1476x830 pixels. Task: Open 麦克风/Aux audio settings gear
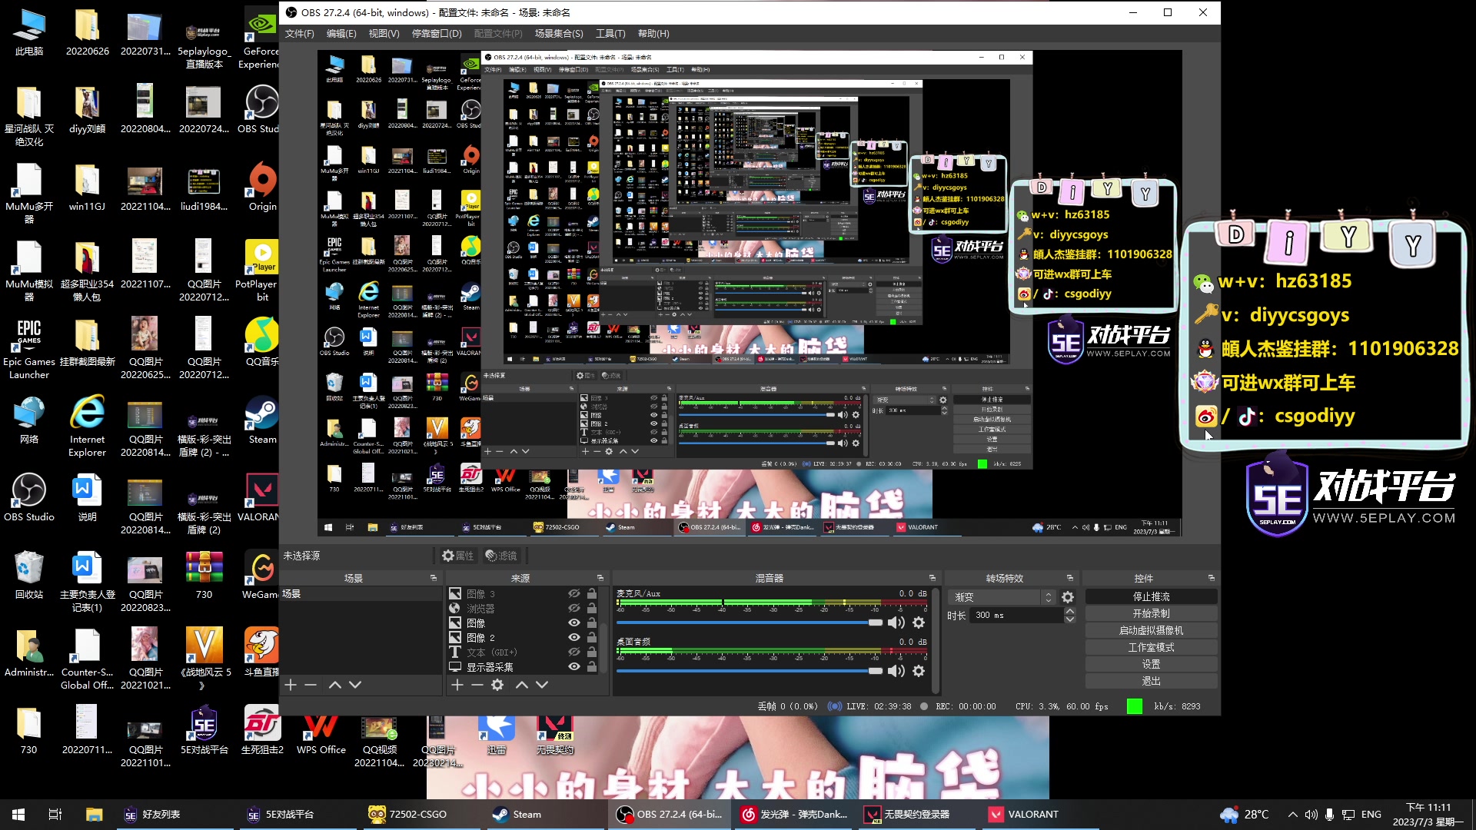point(919,622)
